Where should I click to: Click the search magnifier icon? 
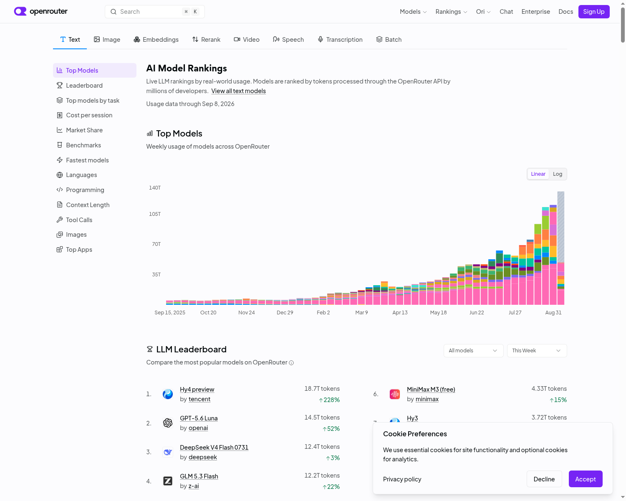pyautogui.click(x=114, y=12)
